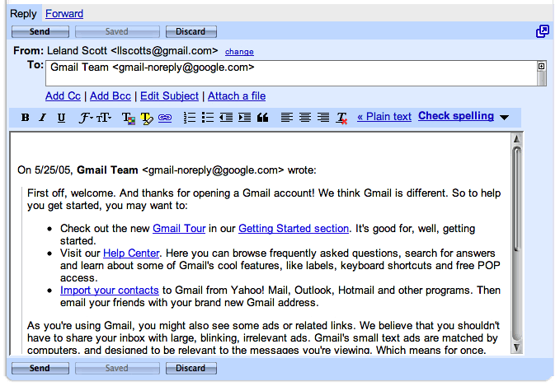The height and width of the screenshot is (386, 560).
Task: Open the highlight color tool
Action: [147, 118]
